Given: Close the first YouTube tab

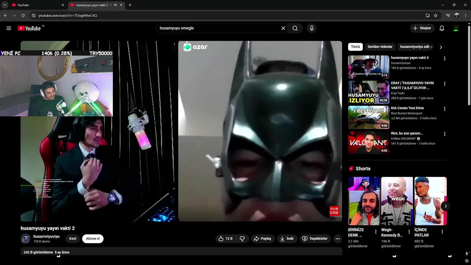Looking at the screenshot, I should point(63,5).
